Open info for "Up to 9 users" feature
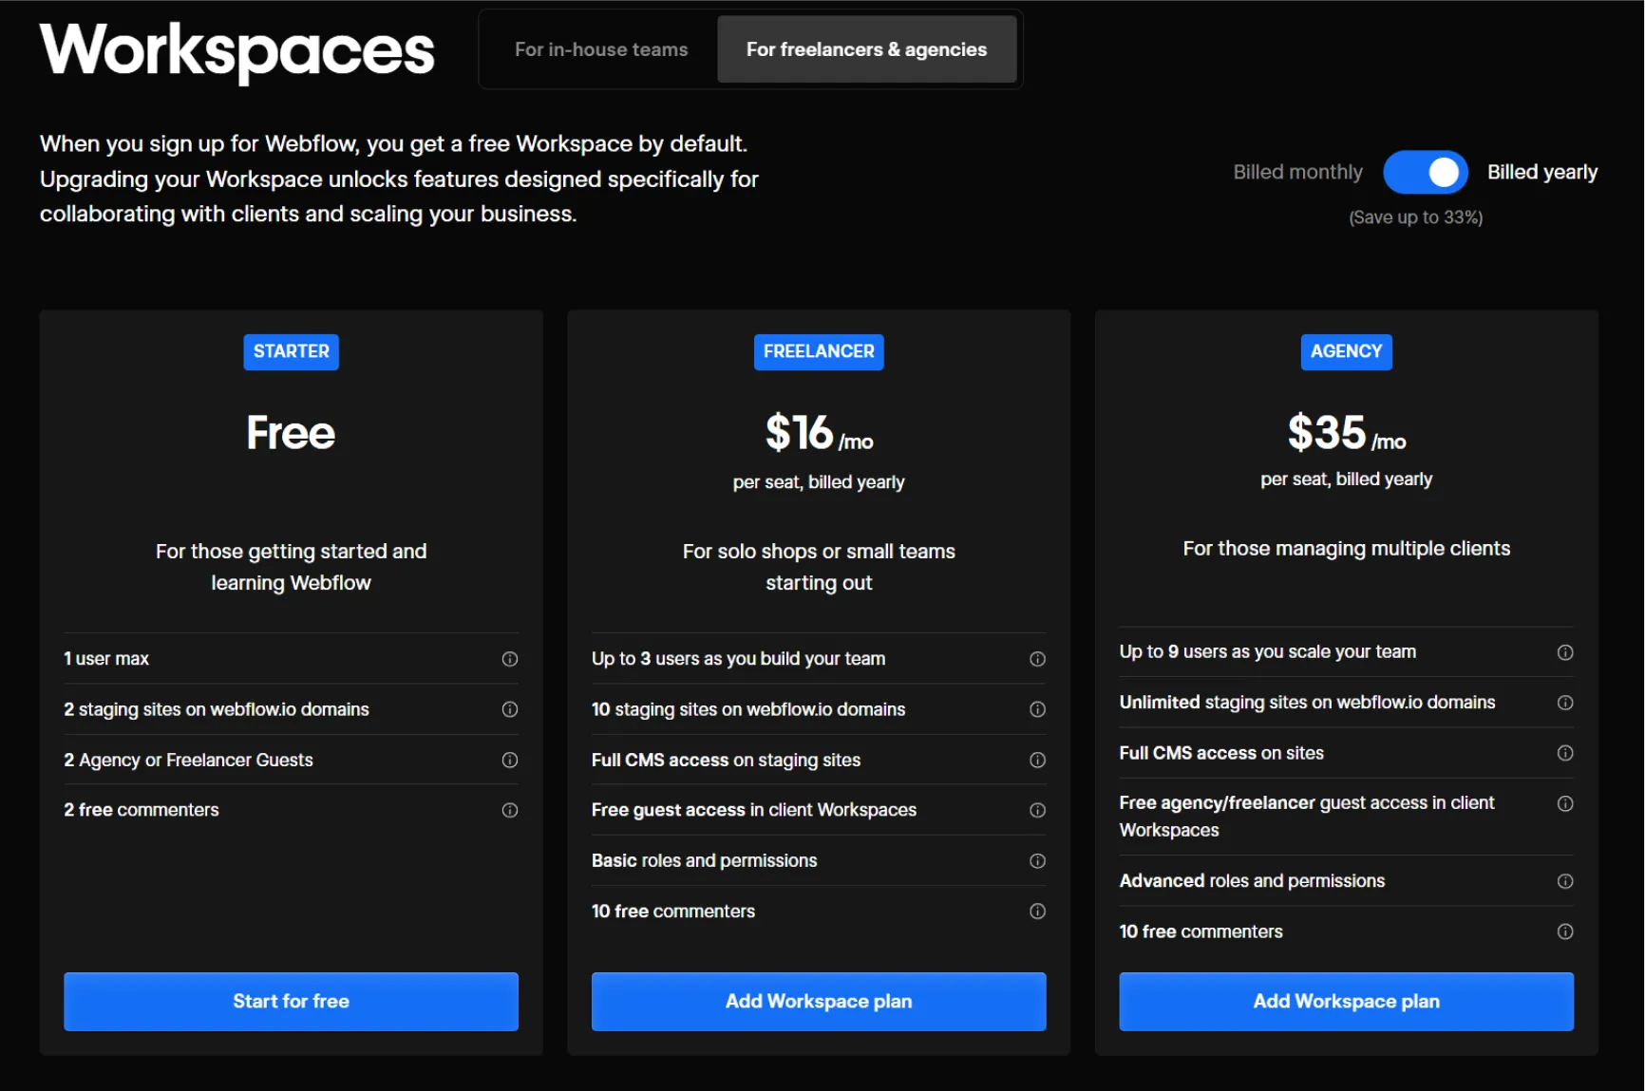The image size is (1645, 1091). tap(1565, 652)
